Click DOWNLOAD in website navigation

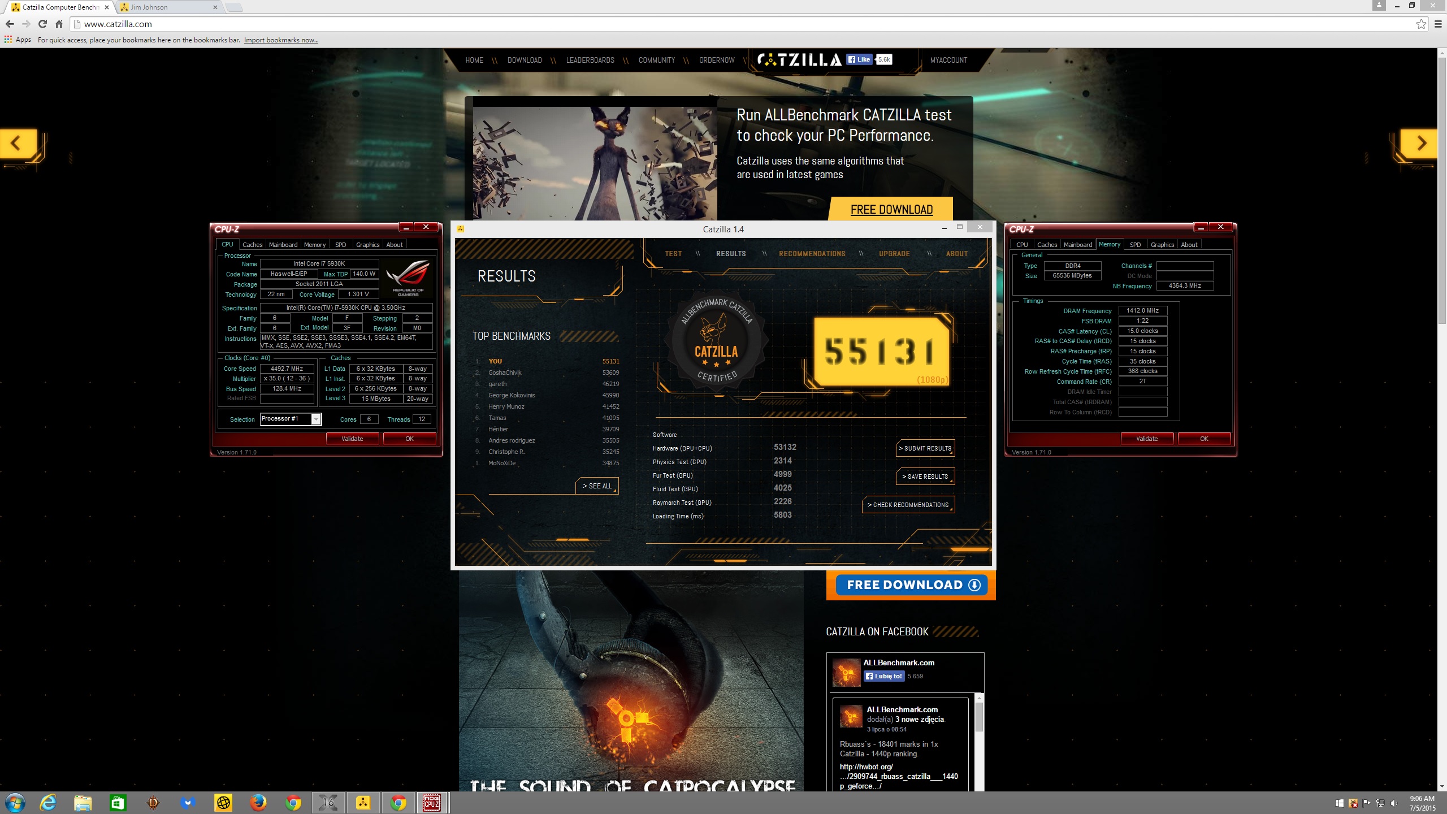(x=525, y=60)
